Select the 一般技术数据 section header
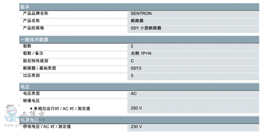Screen dimensions: 279x132 point(139,39)
